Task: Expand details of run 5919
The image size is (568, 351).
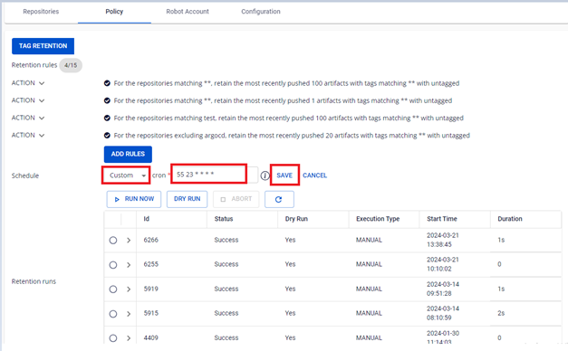Action: [129, 289]
